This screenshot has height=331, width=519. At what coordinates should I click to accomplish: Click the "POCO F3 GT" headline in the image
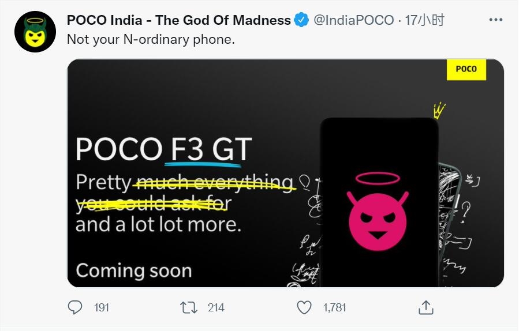[x=163, y=149]
